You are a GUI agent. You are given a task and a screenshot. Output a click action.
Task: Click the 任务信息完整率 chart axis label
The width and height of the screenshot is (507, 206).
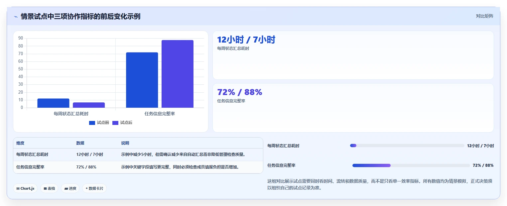pyautogui.click(x=160, y=114)
